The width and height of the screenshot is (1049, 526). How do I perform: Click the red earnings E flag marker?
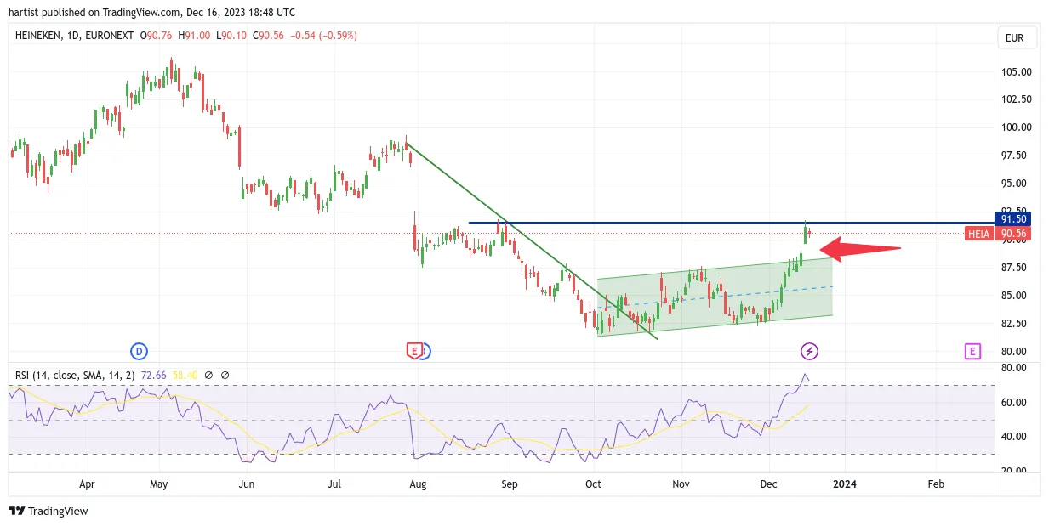pos(413,351)
